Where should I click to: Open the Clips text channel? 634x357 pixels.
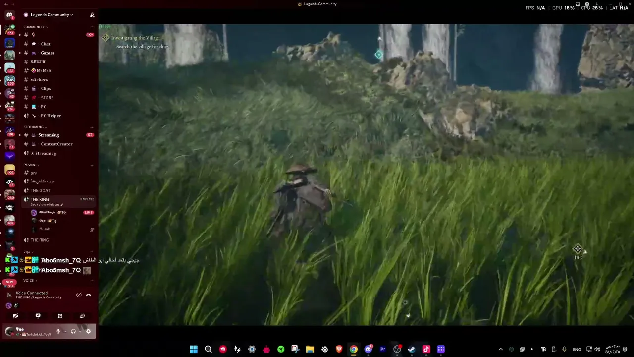click(58, 88)
